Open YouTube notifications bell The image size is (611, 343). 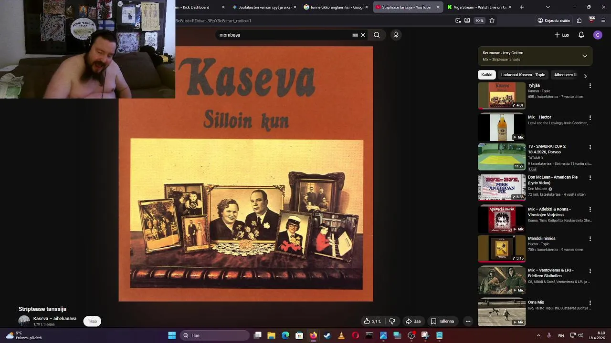581,35
